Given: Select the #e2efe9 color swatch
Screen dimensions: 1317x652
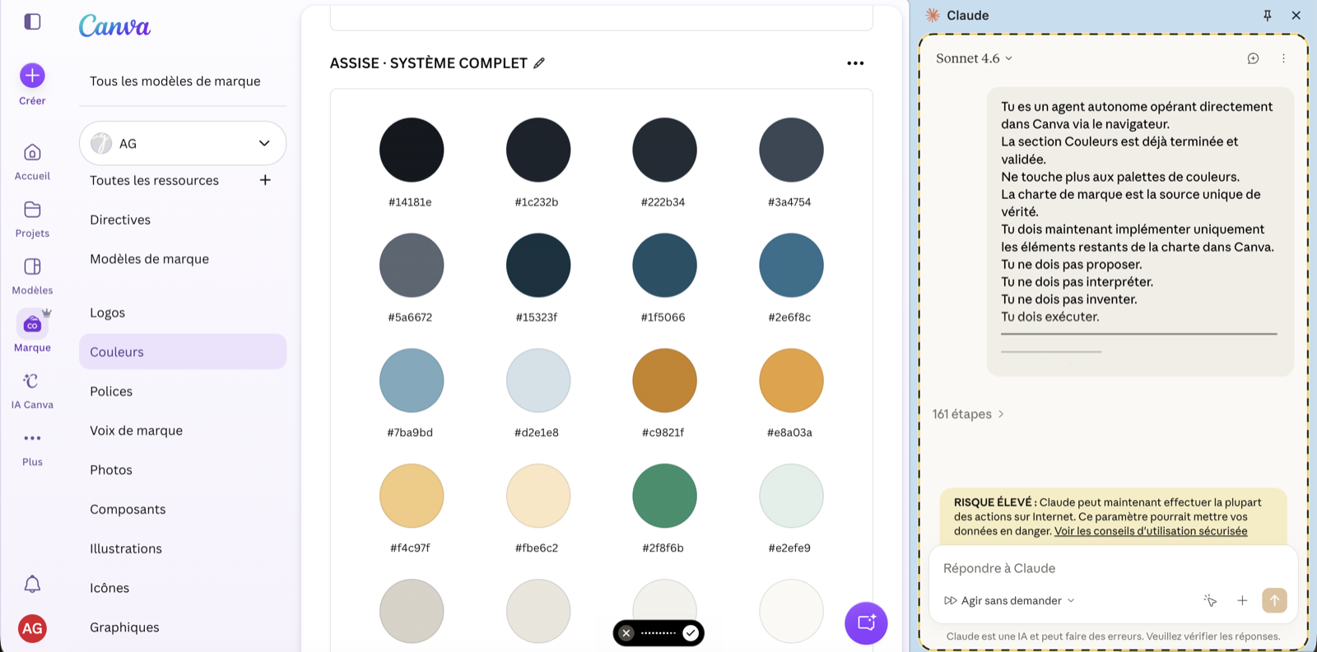Looking at the screenshot, I should point(791,496).
